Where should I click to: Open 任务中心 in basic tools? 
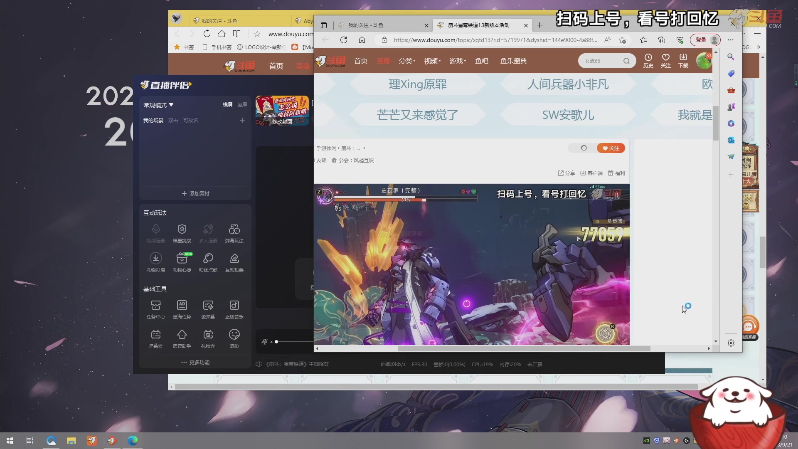coord(156,309)
